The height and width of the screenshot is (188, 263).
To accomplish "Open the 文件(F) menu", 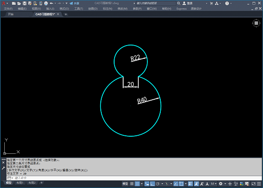I will [8, 9].
